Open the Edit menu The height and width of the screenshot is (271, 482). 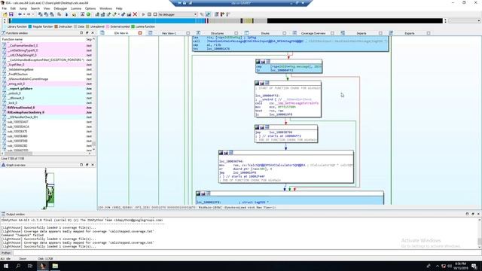pos(13,8)
